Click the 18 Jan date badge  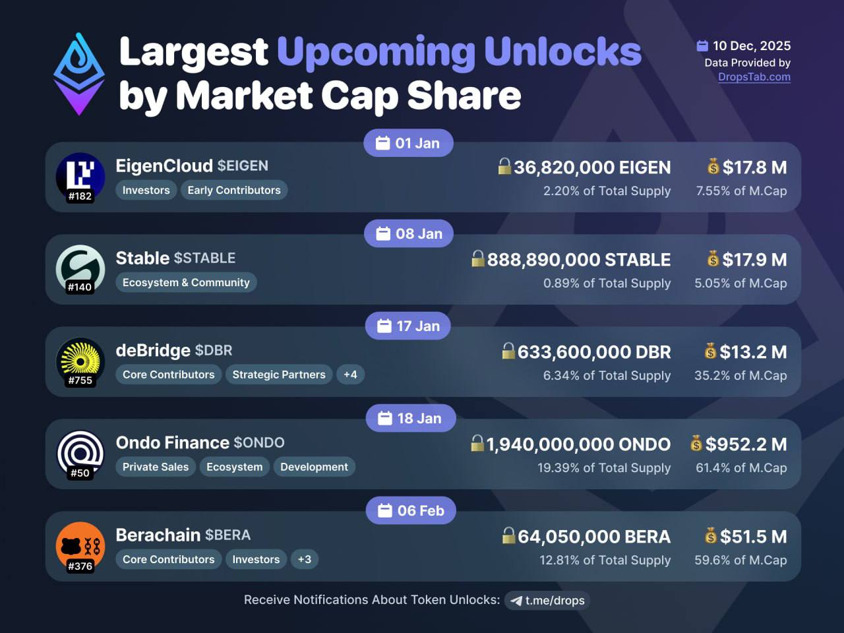tap(410, 418)
